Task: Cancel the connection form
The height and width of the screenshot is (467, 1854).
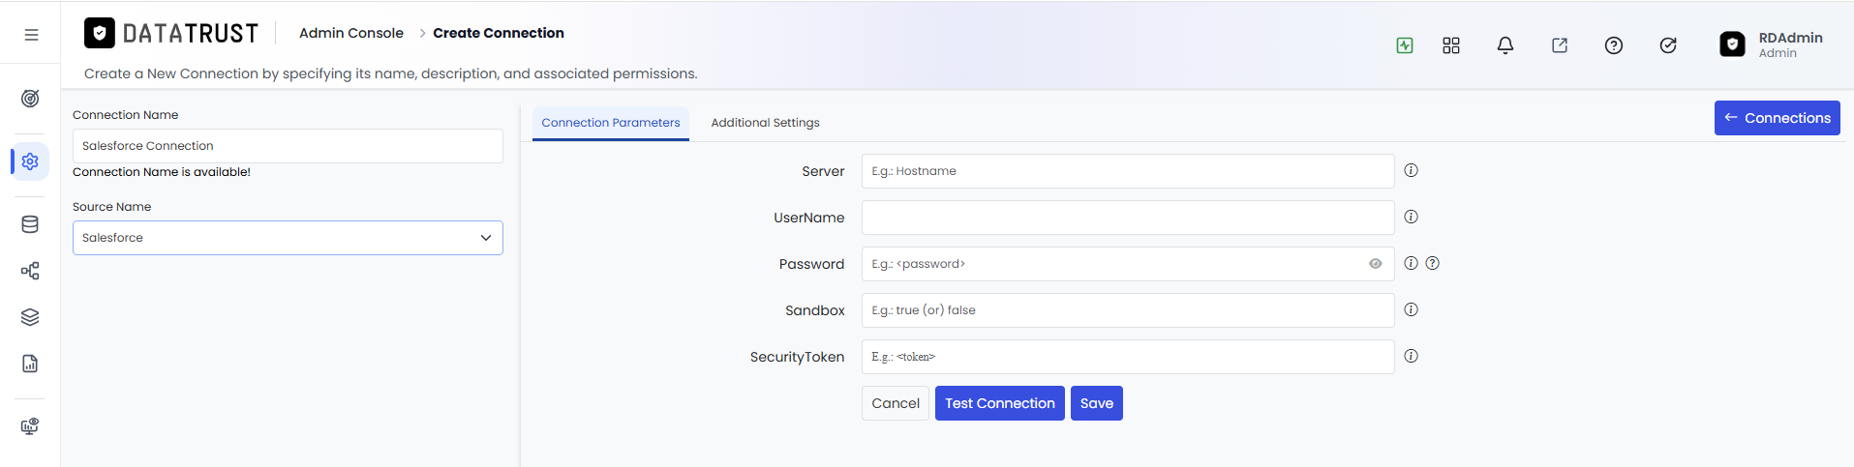Action: click(x=896, y=403)
